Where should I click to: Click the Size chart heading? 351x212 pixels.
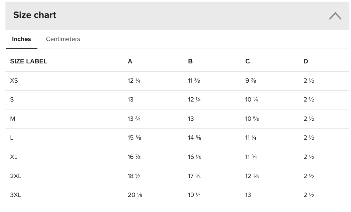pos(35,15)
